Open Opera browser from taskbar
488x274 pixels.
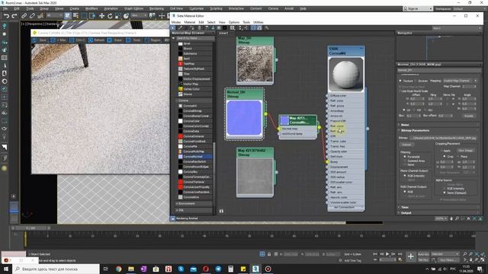pyautogui.click(x=206, y=269)
